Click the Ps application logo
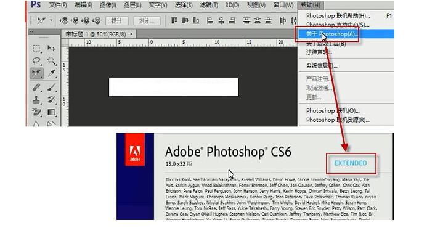This screenshot has width=427, height=249. 36,5
